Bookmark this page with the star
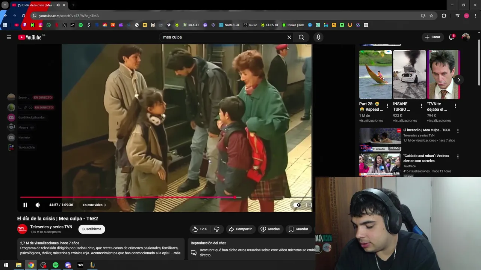481x270 pixels. (431, 16)
